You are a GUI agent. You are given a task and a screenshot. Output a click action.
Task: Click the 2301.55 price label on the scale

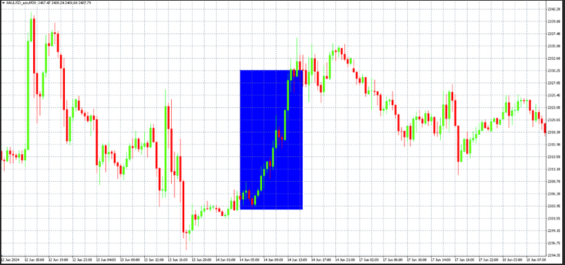(554, 218)
